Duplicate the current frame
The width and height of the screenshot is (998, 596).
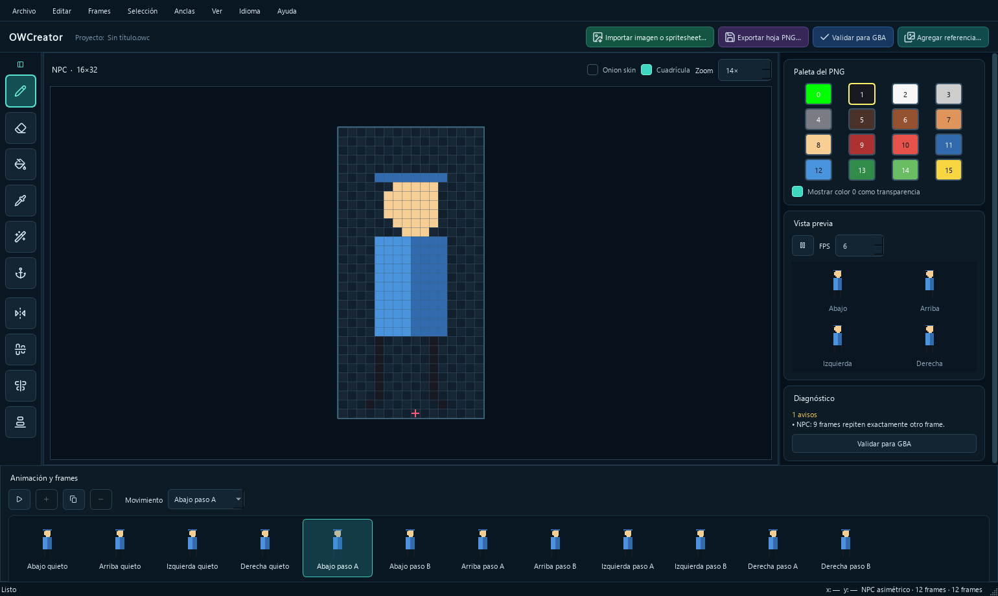(x=73, y=499)
